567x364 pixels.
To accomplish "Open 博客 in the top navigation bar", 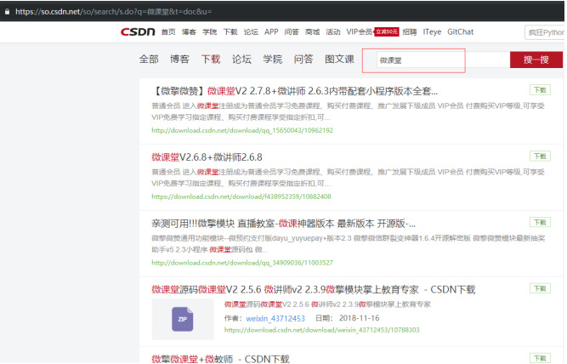I will (189, 31).
